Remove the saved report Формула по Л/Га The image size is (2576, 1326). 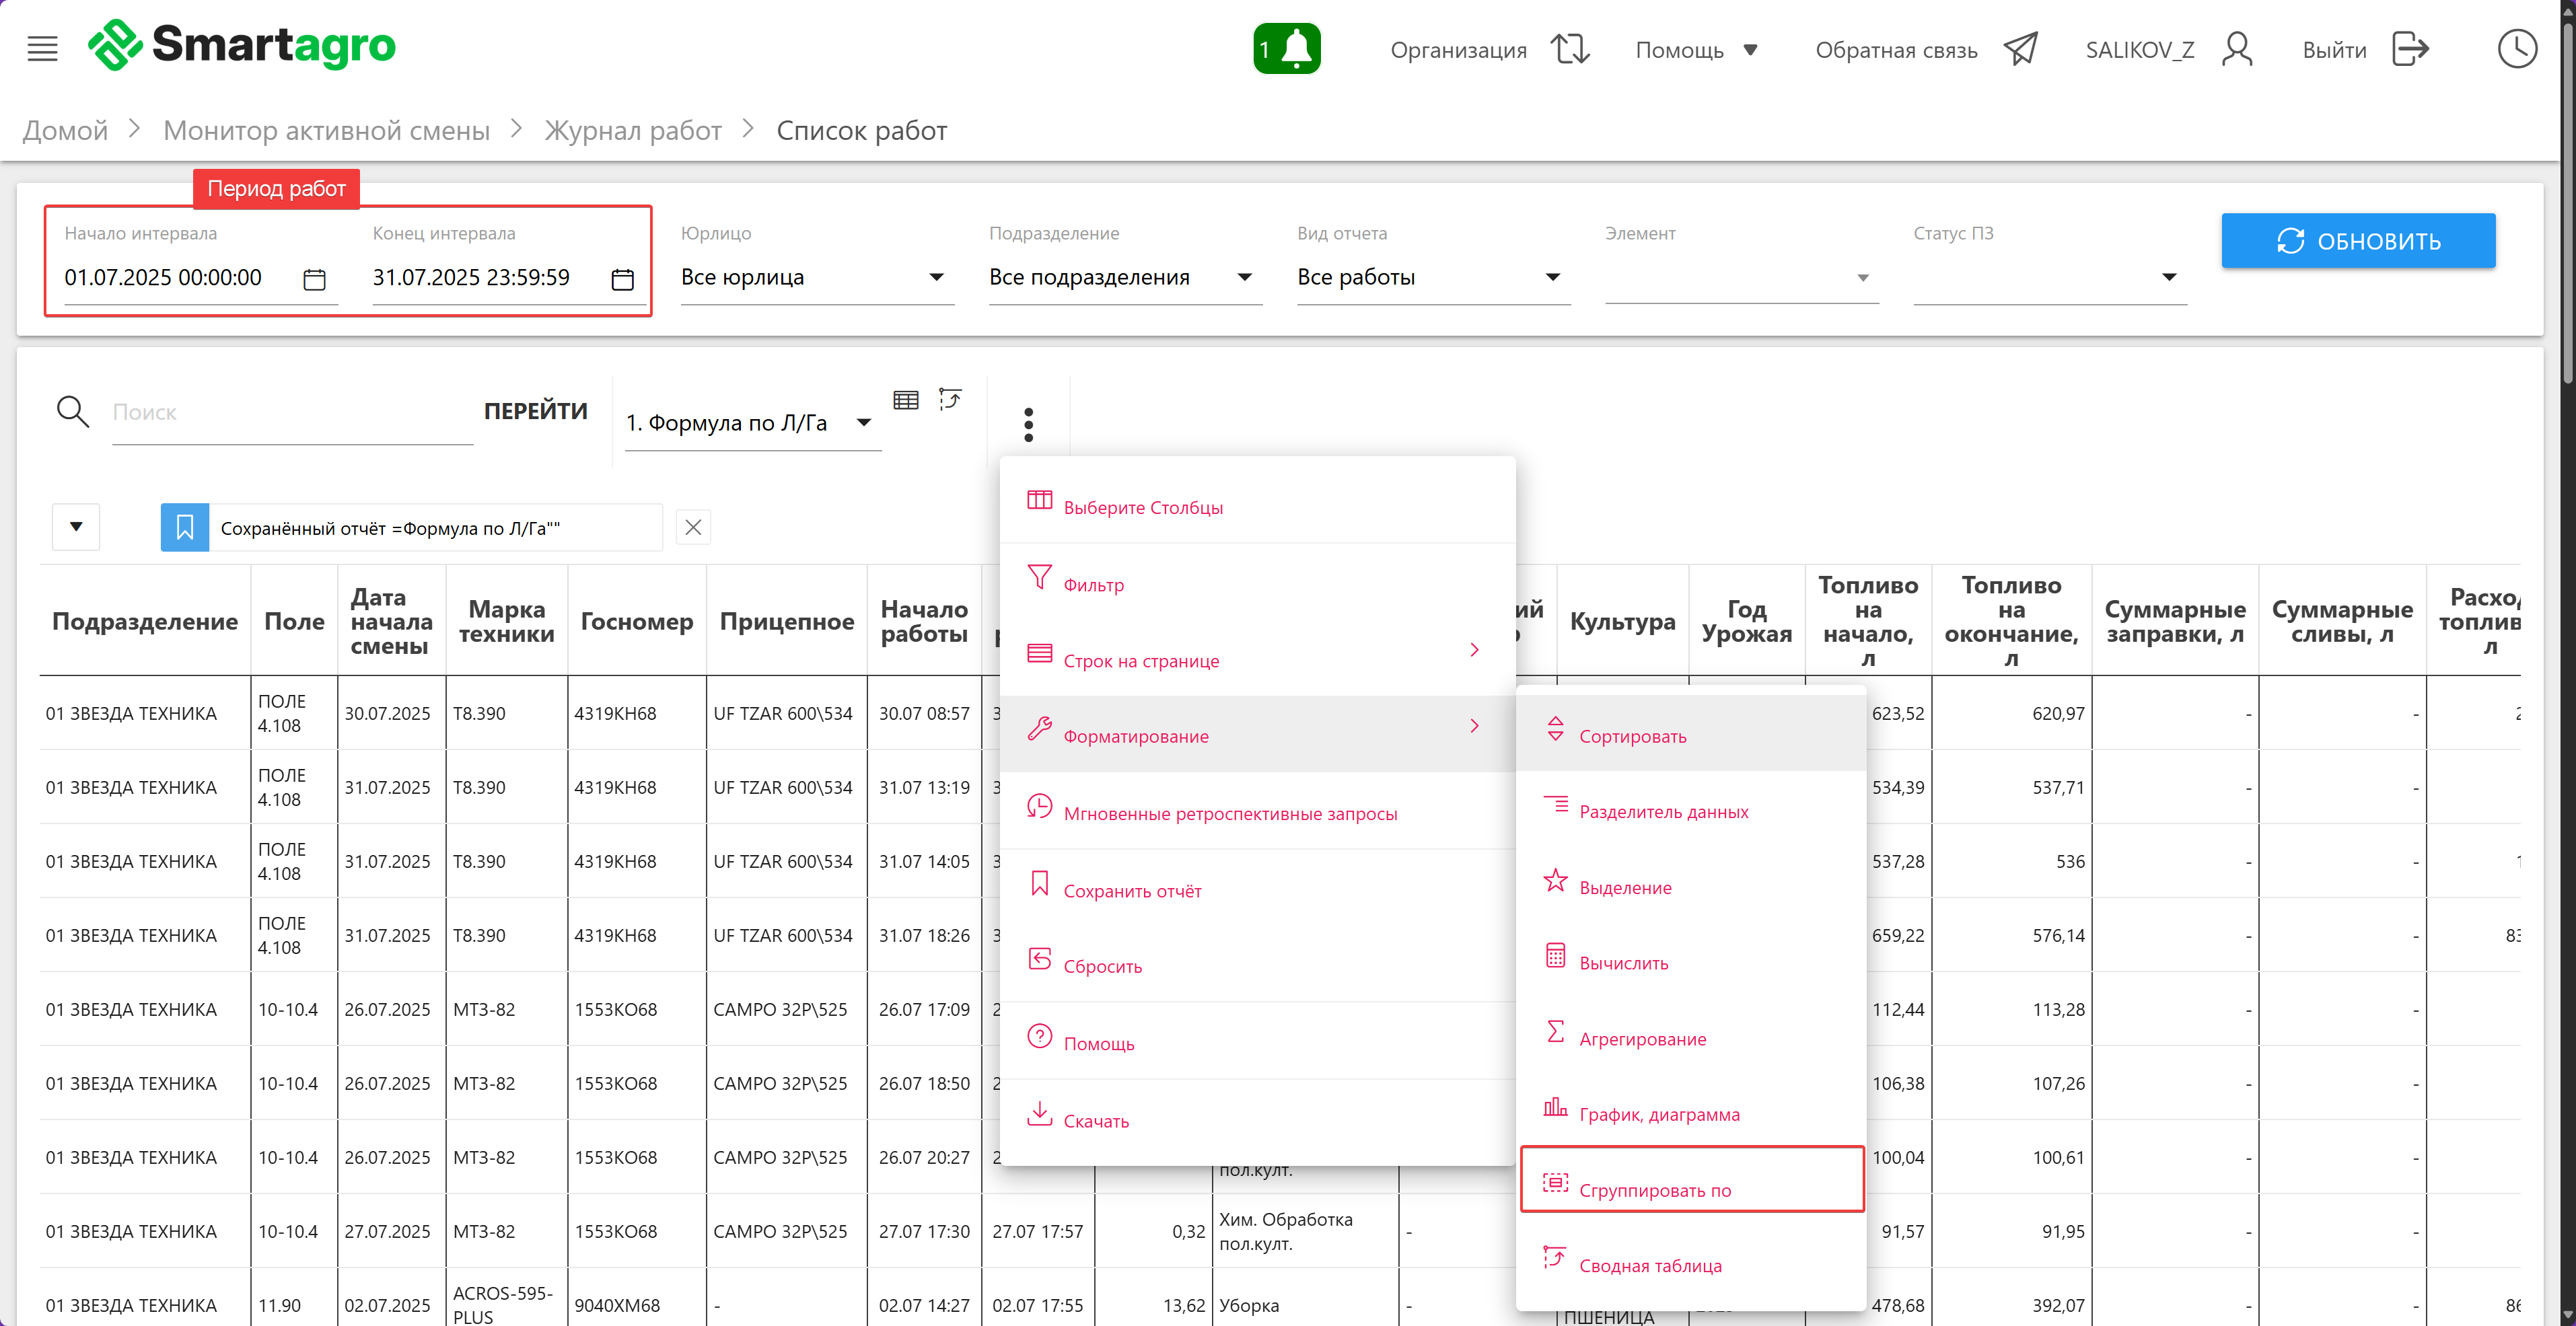[693, 527]
